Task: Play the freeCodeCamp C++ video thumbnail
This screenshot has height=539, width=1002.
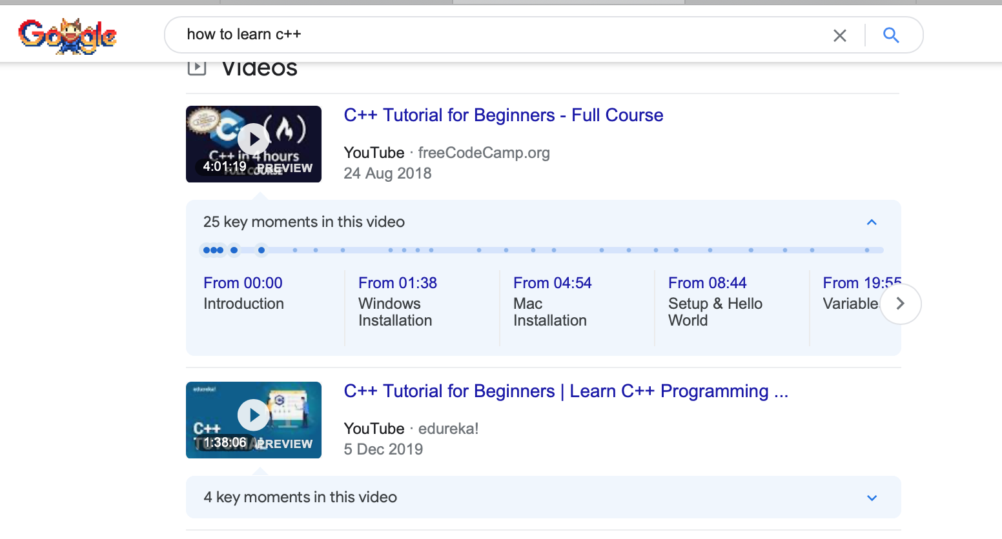Action: (x=254, y=144)
